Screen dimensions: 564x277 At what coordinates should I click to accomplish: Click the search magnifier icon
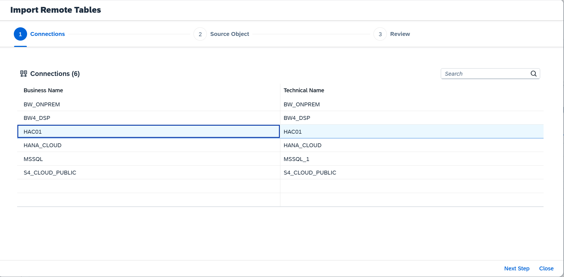coord(533,74)
